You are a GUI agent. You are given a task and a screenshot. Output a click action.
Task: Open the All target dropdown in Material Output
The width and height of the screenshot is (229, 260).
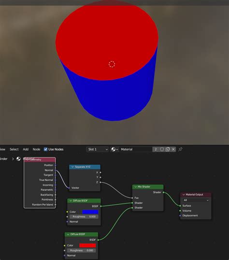pos(196,200)
